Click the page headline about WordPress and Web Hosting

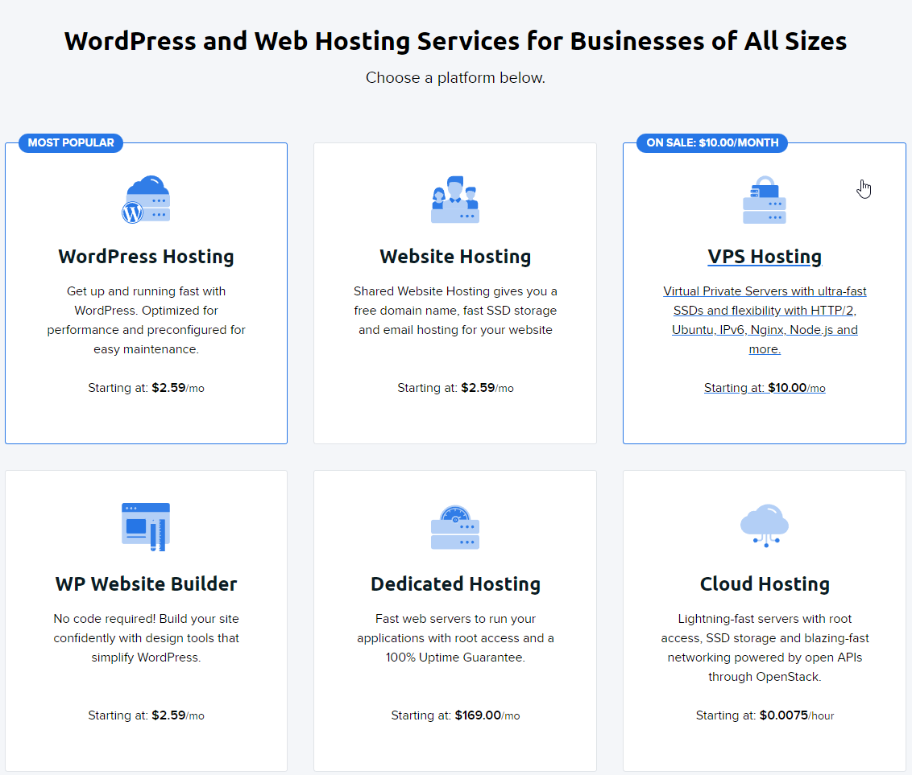pos(455,41)
